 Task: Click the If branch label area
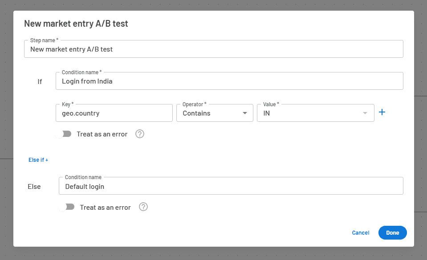coord(40,81)
